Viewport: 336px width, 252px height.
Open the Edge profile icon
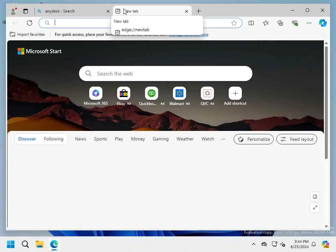(x=13, y=11)
